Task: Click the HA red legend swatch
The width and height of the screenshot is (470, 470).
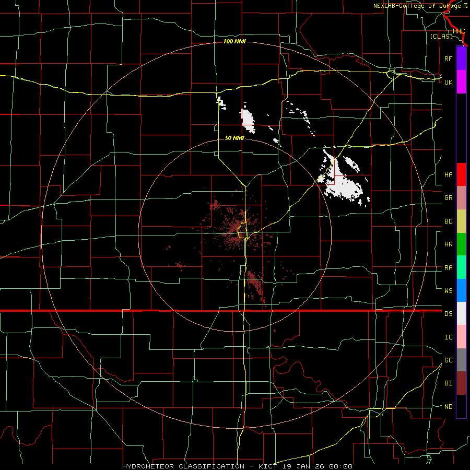Action: click(461, 174)
